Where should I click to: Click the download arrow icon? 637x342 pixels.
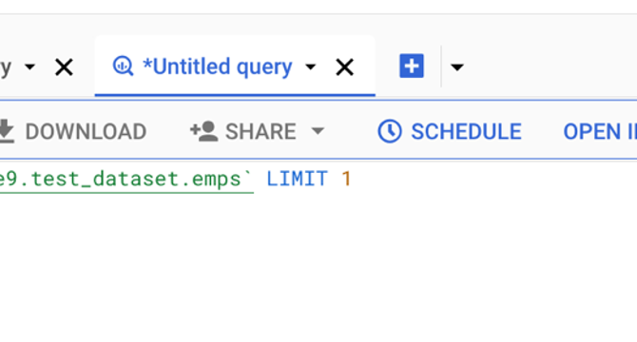click(6, 131)
